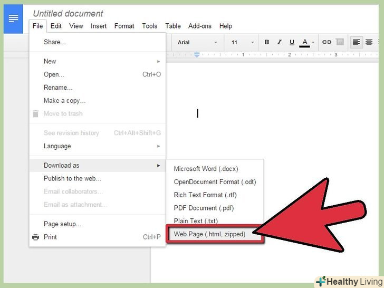
Task: Choose Make a copy...
Action: pyautogui.click(x=97, y=100)
